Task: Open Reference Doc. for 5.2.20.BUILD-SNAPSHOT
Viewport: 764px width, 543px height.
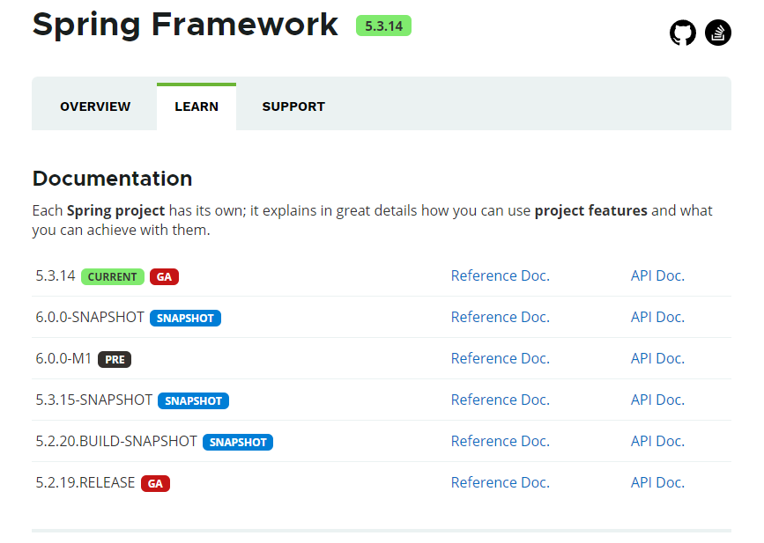Action: [500, 441]
